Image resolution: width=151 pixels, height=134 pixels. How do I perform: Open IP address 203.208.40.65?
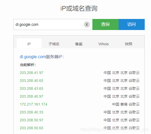31,81
